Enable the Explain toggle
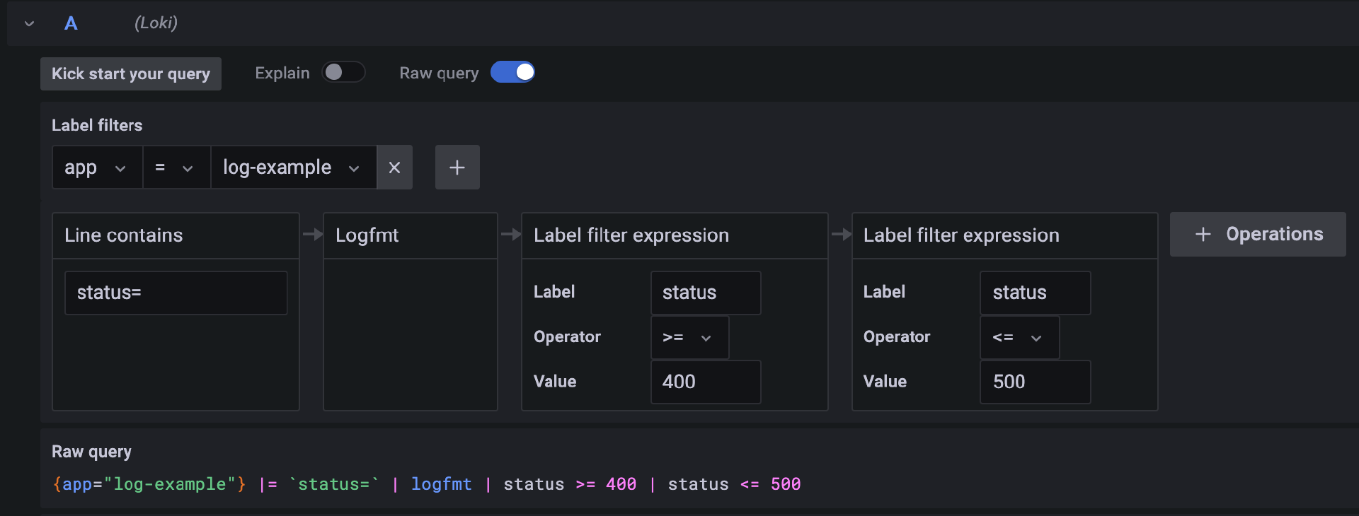This screenshot has height=516, width=1359. (x=343, y=72)
